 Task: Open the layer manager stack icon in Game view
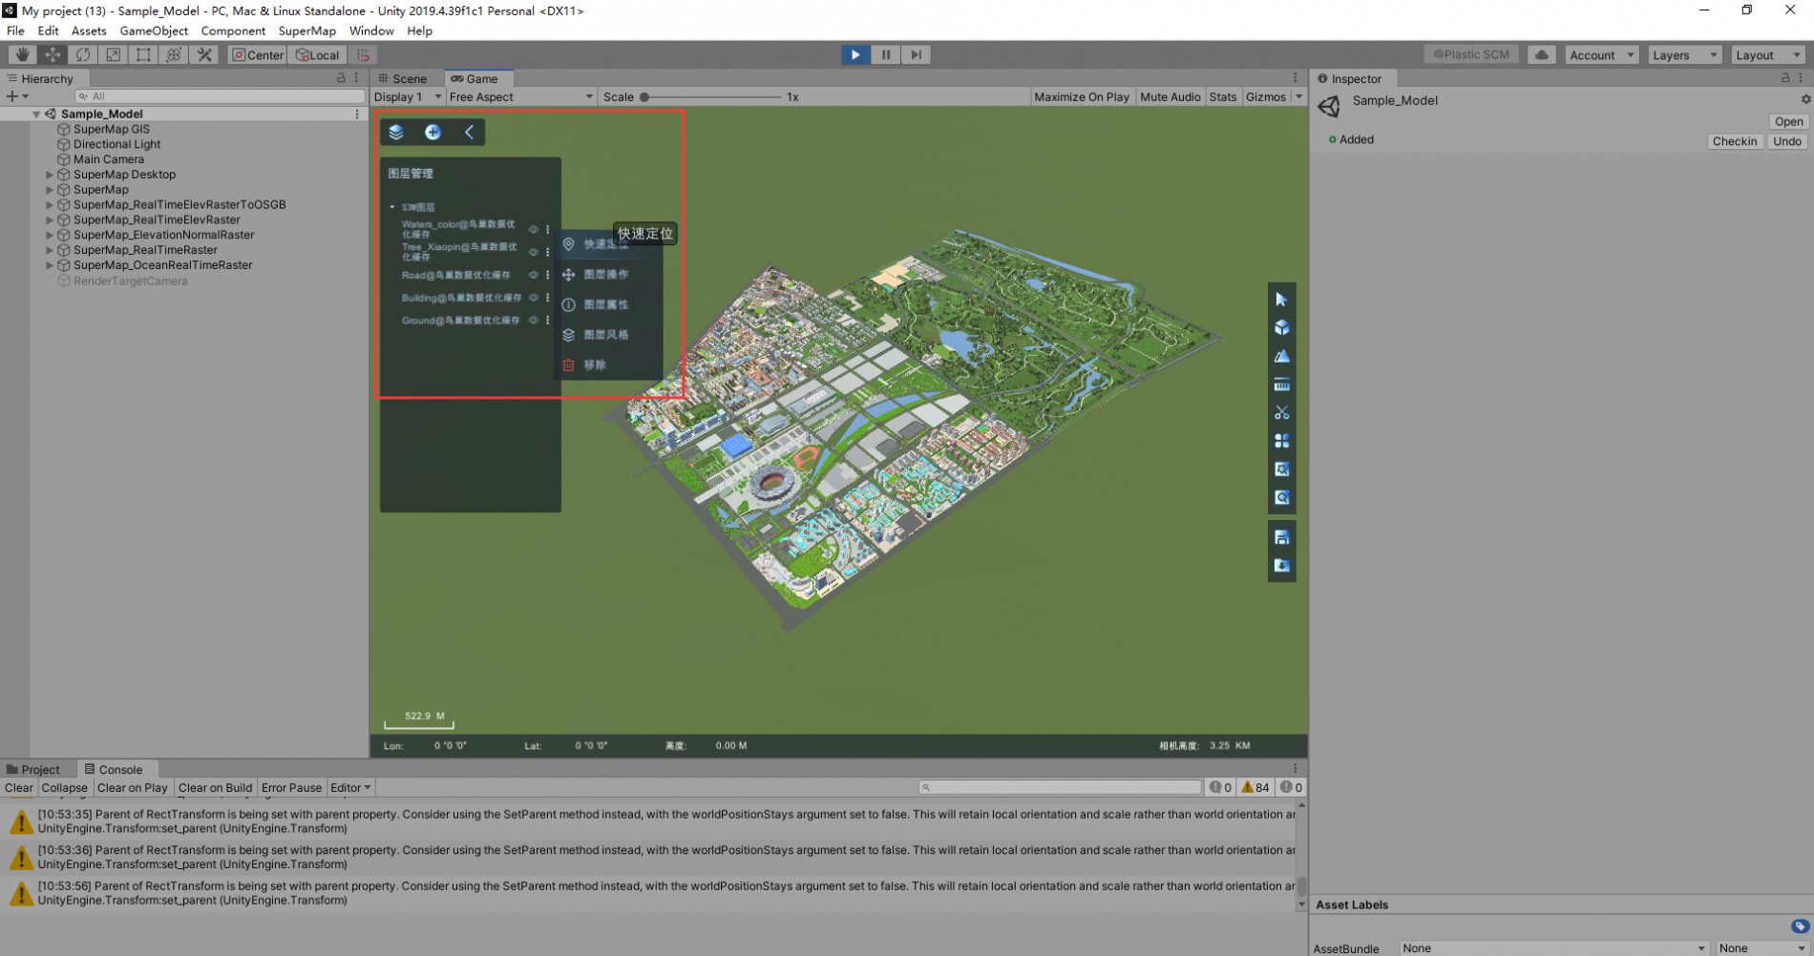coord(396,132)
